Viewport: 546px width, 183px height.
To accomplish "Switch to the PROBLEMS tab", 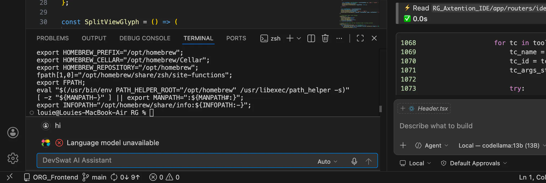I will (x=53, y=38).
